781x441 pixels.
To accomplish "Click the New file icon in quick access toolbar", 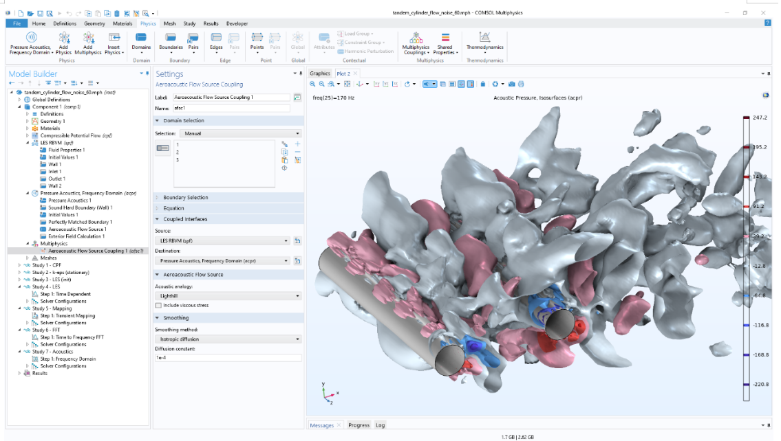I will [21, 13].
